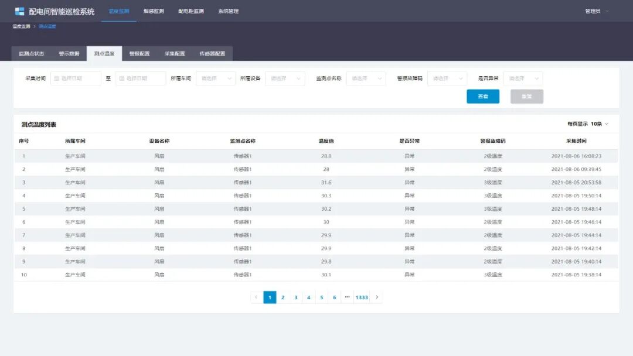633x356 pixels.
Task: Click the 测点温度列表 list title
Action: point(39,125)
